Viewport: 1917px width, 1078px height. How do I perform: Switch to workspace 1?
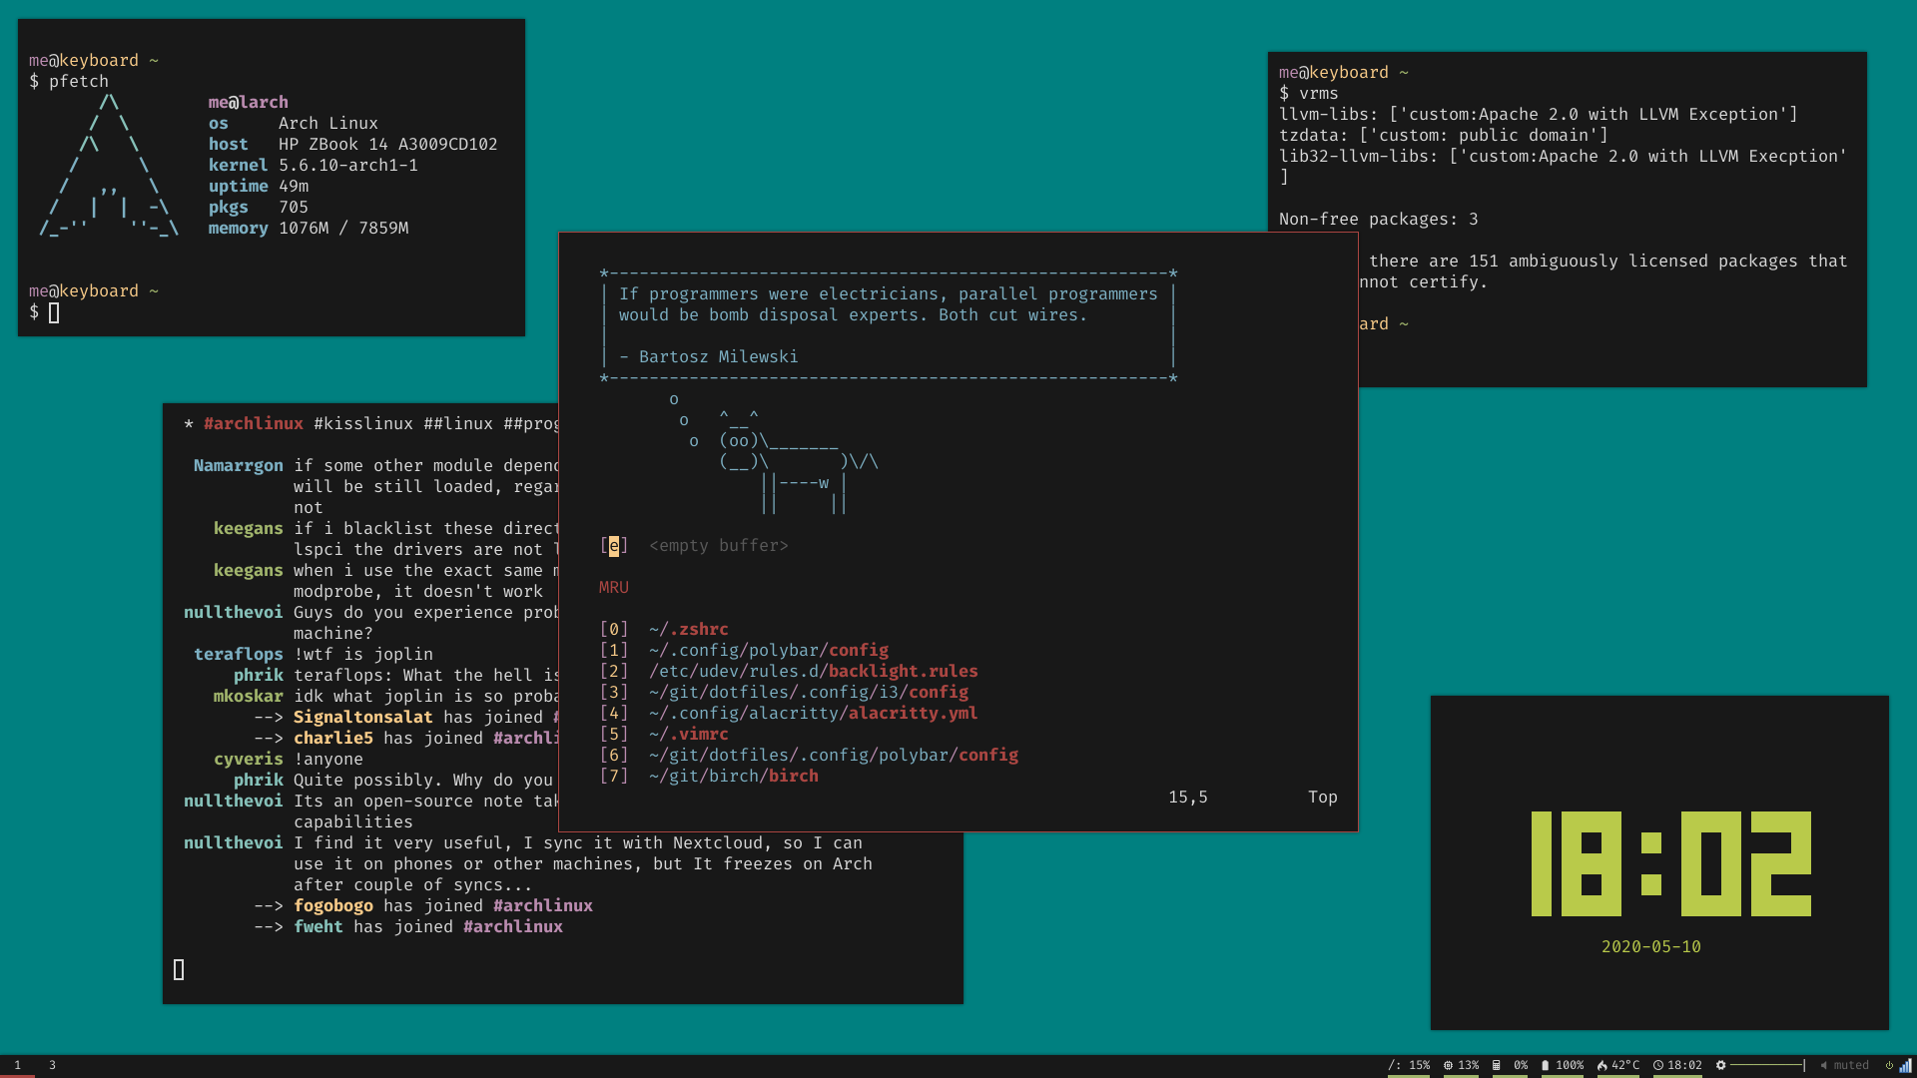(17, 1065)
